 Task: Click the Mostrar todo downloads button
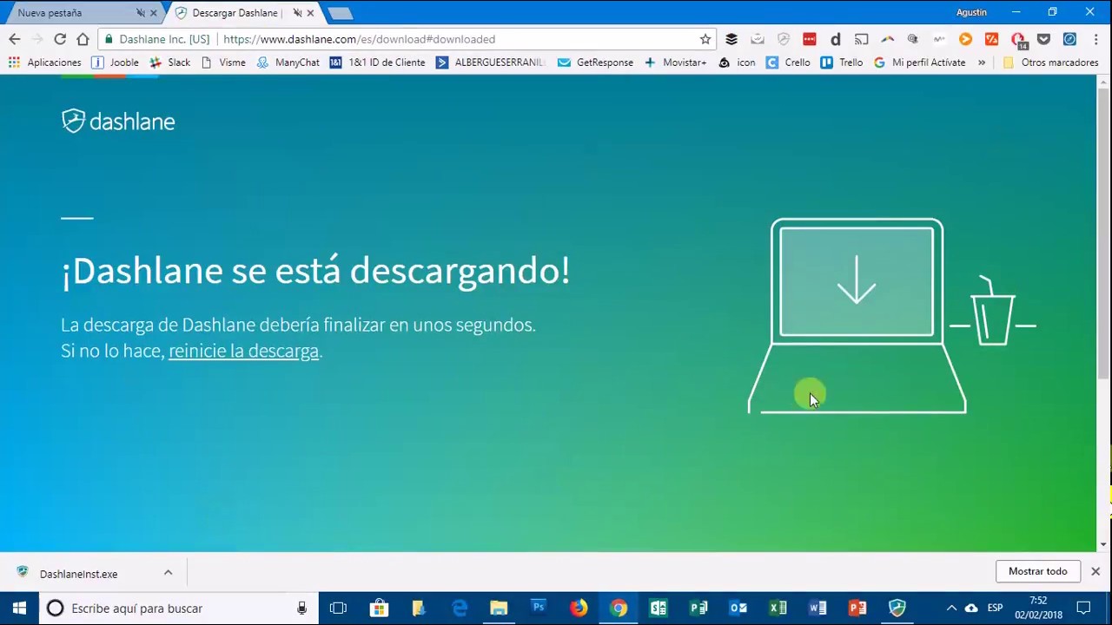point(1037,571)
